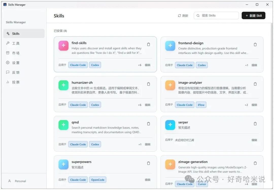Click the 新建 Skill button
The width and height of the screenshot is (274, 190).
253,15
